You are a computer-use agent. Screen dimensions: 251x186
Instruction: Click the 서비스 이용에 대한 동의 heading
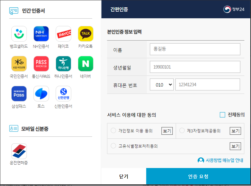coord(131,115)
